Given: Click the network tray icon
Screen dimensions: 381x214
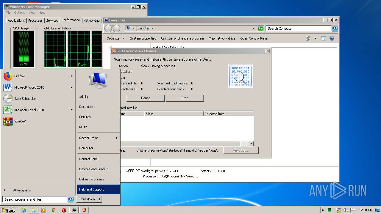Looking at the screenshot, I should [x=338, y=210].
